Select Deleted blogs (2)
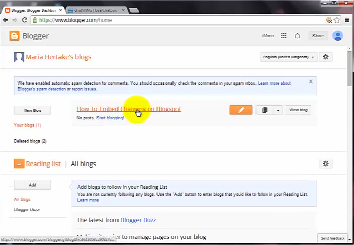This screenshot has width=354, height=245. point(30,141)
